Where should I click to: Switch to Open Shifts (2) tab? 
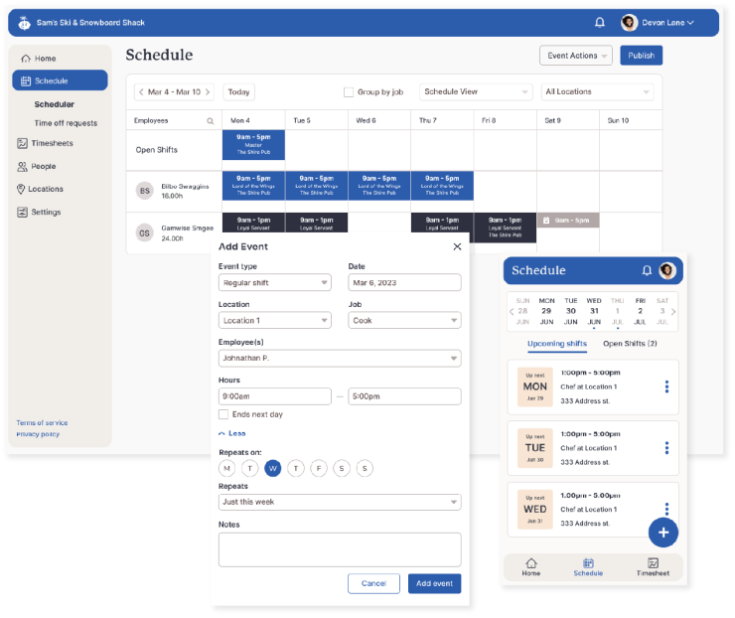[630, 344]
